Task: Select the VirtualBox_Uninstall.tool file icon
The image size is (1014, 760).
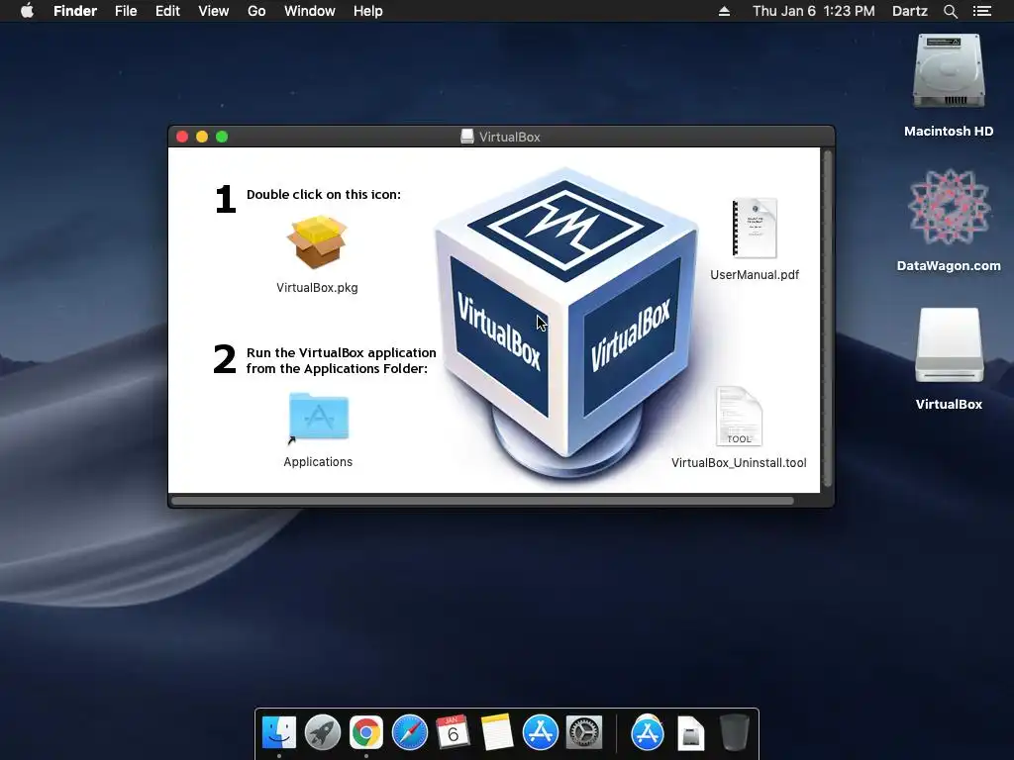Action: [739, 417]
